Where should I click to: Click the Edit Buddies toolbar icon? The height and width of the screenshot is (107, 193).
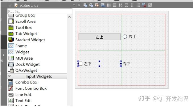pos(97,5)
